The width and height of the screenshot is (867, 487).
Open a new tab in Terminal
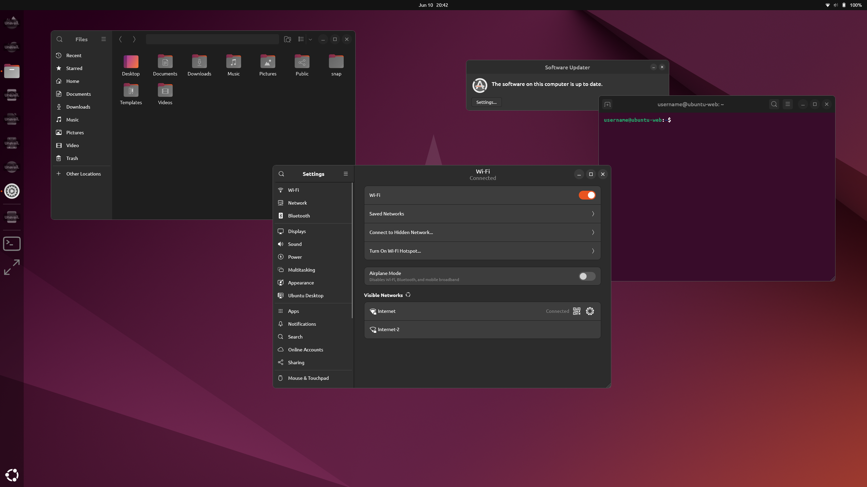607,105
